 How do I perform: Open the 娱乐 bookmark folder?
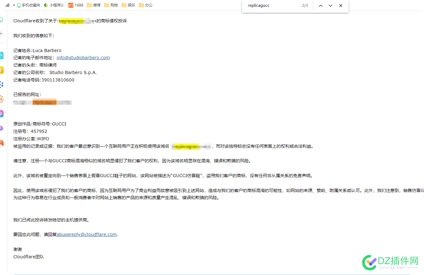tap(128, 5)
